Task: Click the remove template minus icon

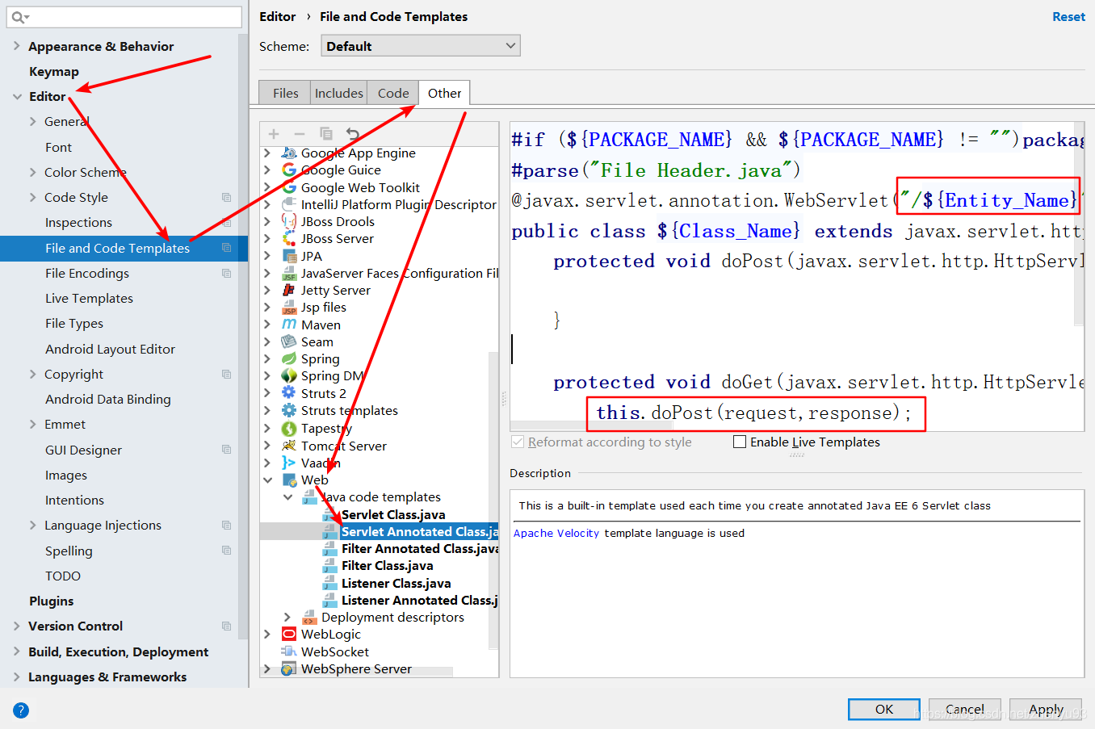Action: 300,134
